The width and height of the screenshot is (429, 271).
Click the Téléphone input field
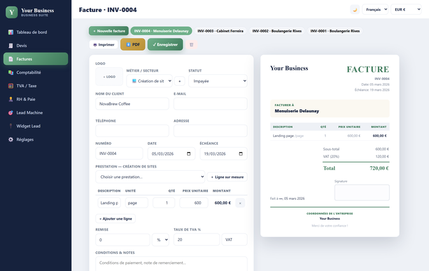[132, 131]
